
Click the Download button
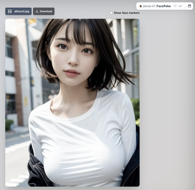(x=44, y=11)
